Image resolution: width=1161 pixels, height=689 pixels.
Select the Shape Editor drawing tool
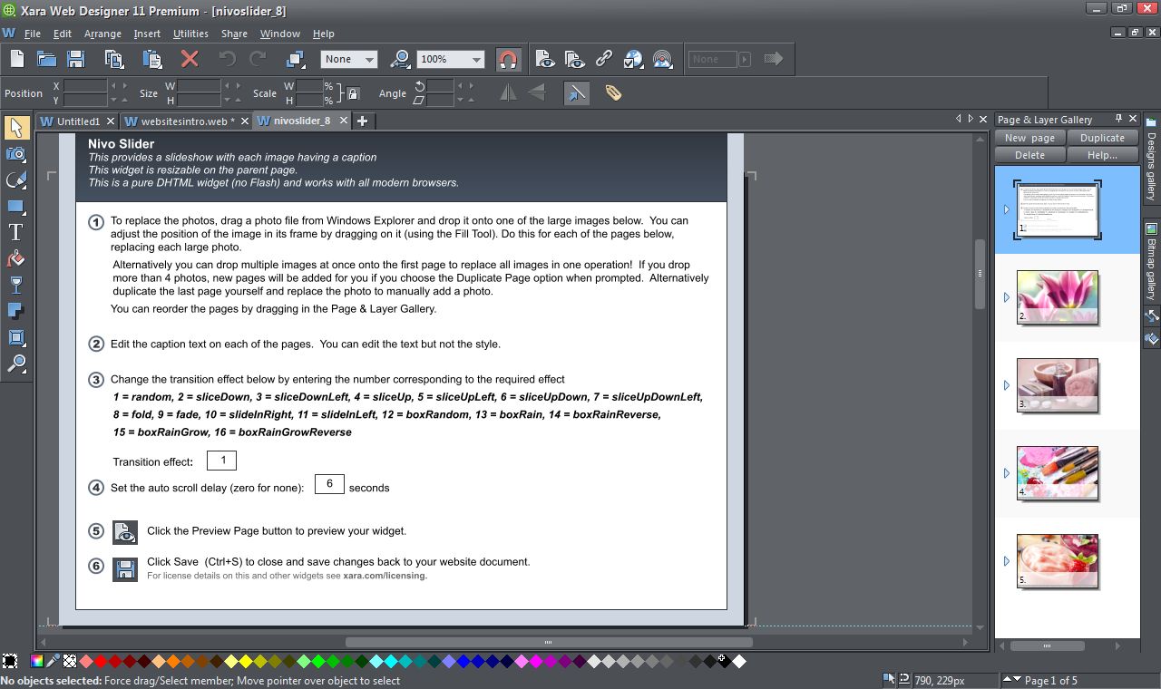point(16,180)
